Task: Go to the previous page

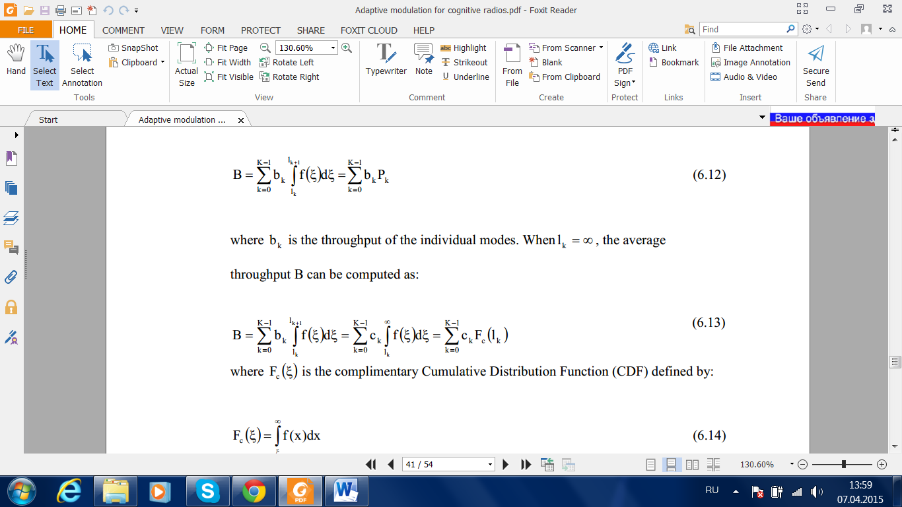Action: coord(390,465)
